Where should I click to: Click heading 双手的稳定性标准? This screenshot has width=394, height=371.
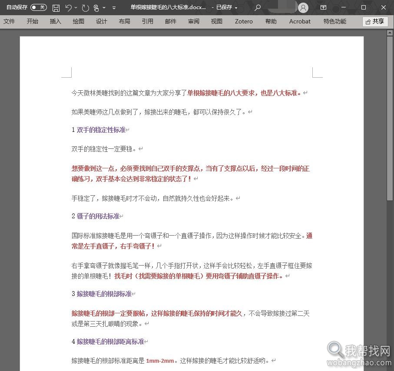click(x=101, y=130)
